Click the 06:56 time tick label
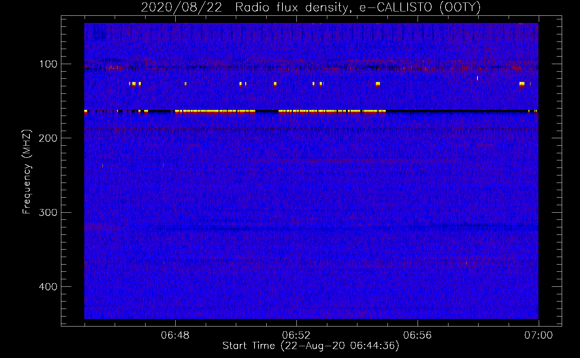Image resolution: width=580 pixels, height=358 pixels. (418, 335)
